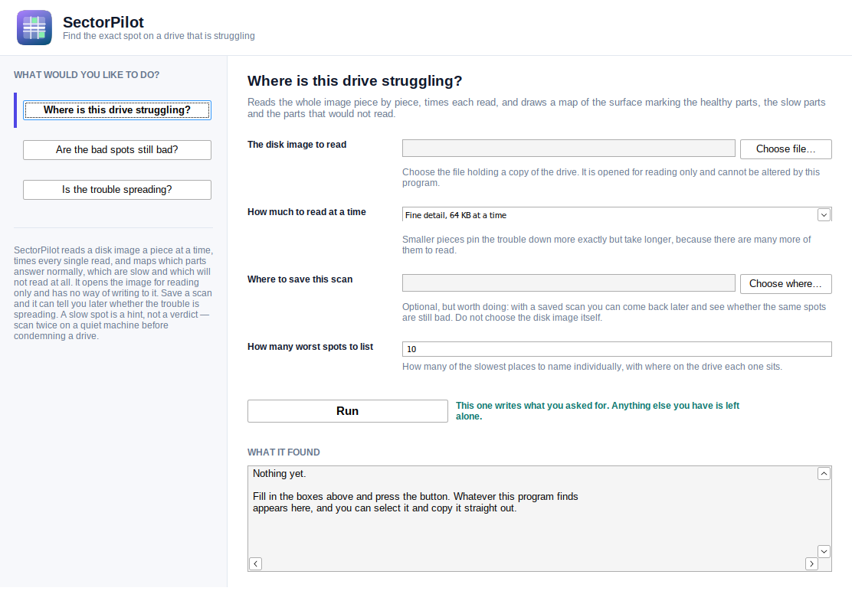Viewport: 852px width, 591px height.
Task: Click the SectorPilot grid app icon
Action: click(x=34, y=28)
